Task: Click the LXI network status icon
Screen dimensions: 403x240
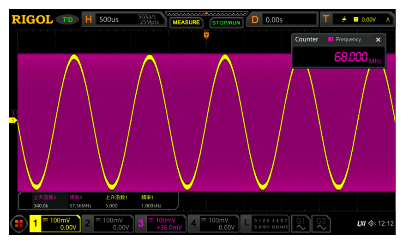Action: click(361, 223)
